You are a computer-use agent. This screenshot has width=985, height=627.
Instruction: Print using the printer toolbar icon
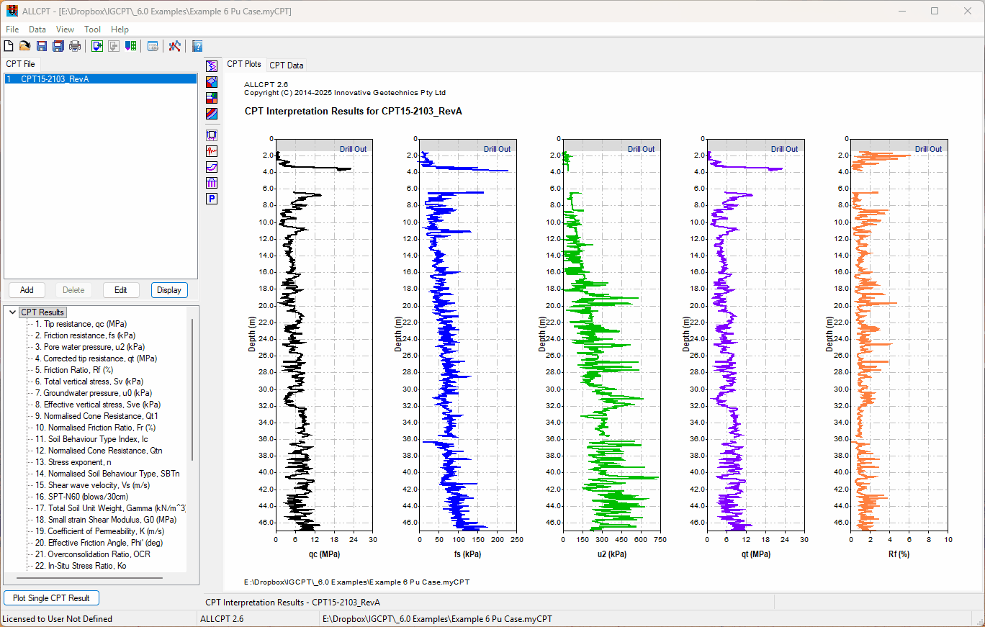click(75, 46)
